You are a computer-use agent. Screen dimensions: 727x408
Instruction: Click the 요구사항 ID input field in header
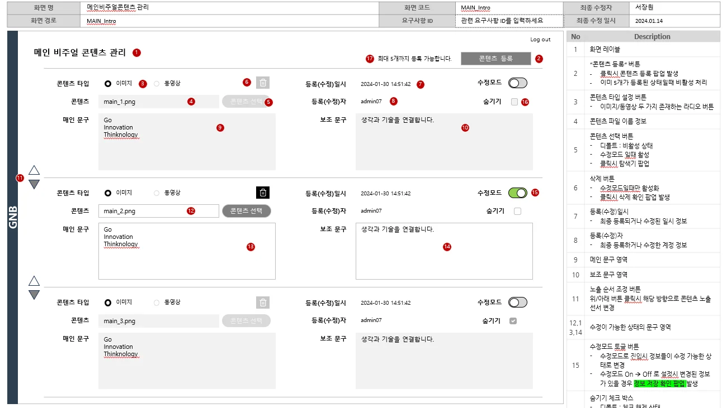click(x=508, y=21)
